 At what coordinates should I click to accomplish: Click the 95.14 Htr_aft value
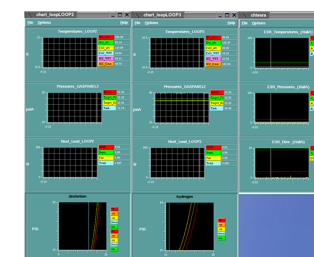coord(122,42)
